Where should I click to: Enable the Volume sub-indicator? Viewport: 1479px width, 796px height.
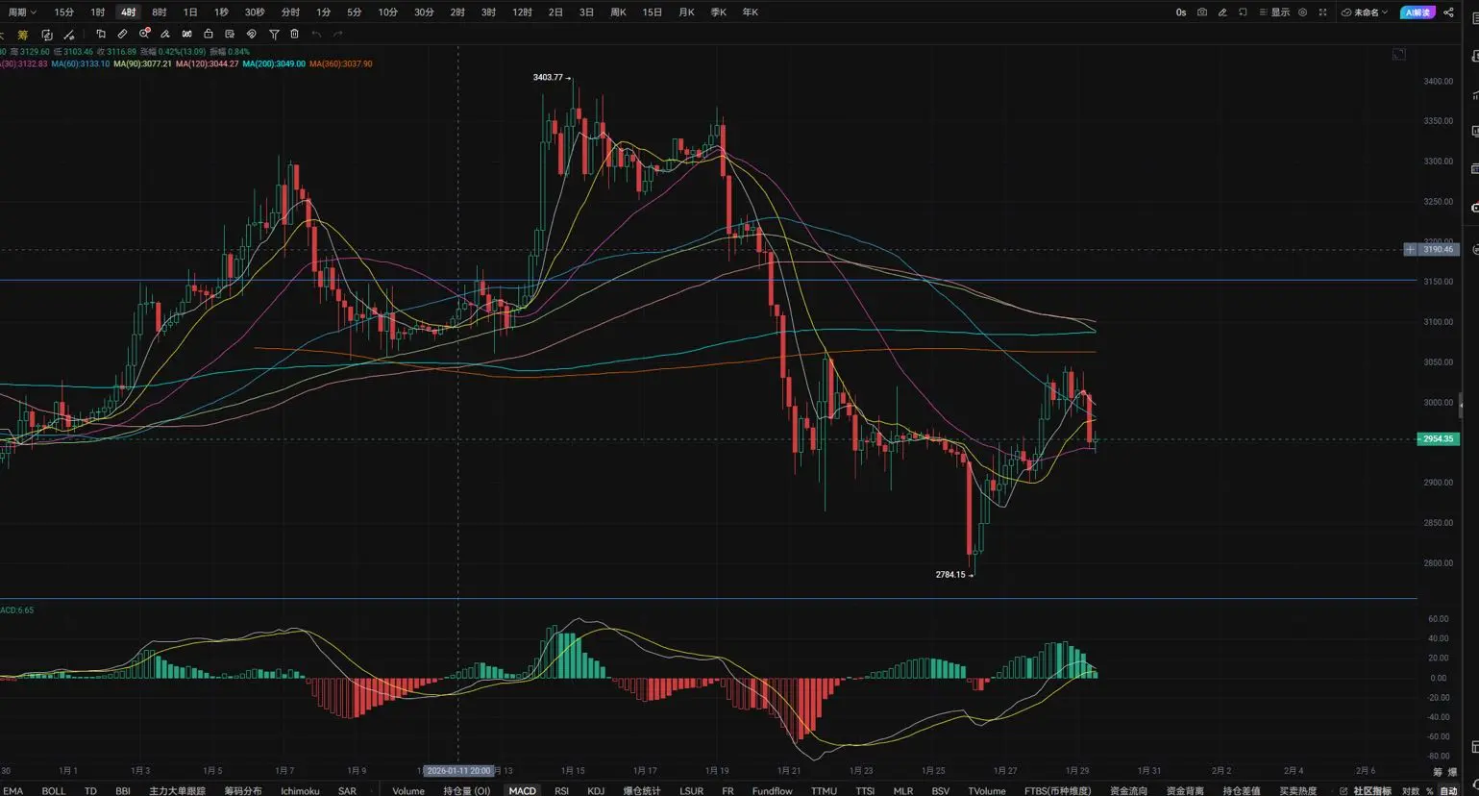[408, 790]
